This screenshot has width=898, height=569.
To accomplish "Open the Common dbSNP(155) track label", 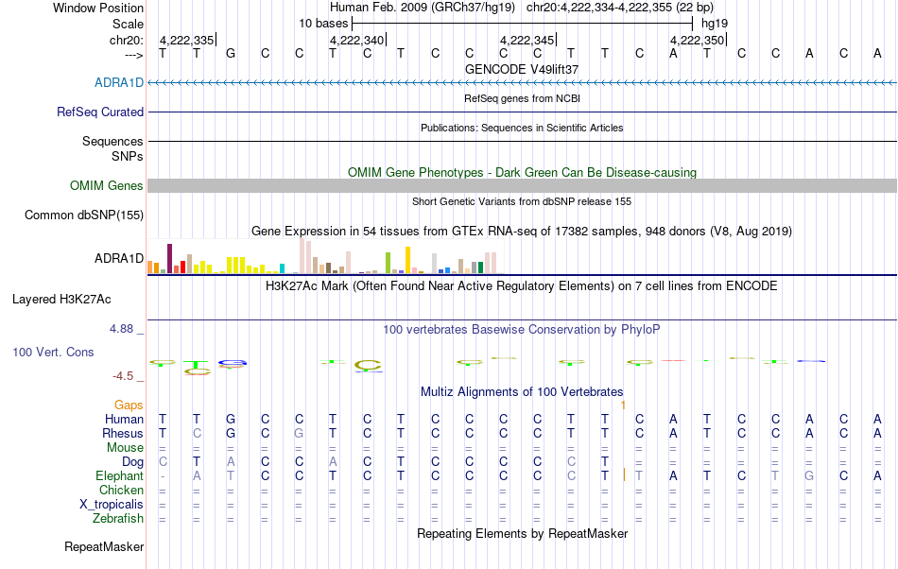I will [x=83, y=215].
